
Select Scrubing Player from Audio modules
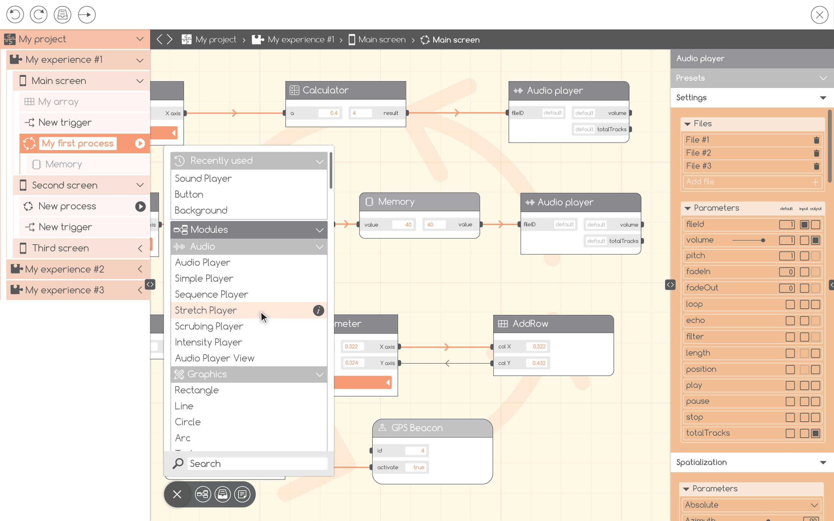209,326
